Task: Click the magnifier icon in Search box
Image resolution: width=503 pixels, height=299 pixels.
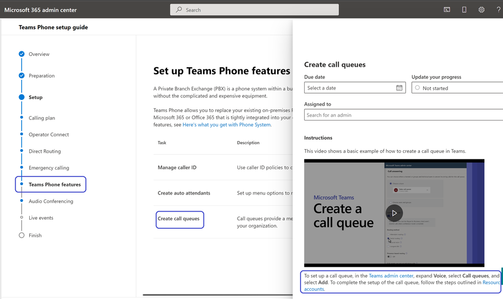Action: 179,10
